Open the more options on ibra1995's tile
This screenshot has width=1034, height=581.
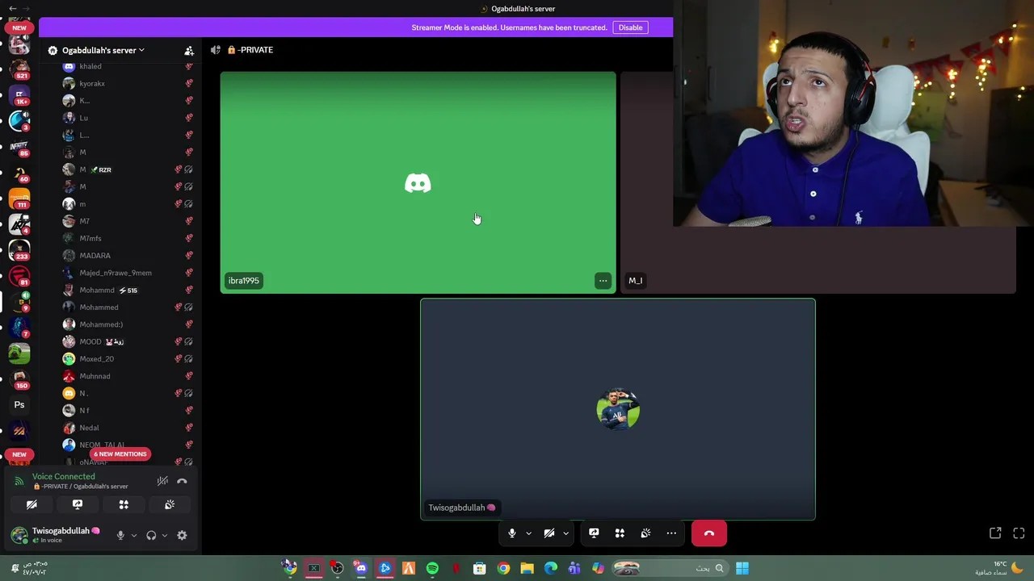pyautogui.click(x=603, y=281)
